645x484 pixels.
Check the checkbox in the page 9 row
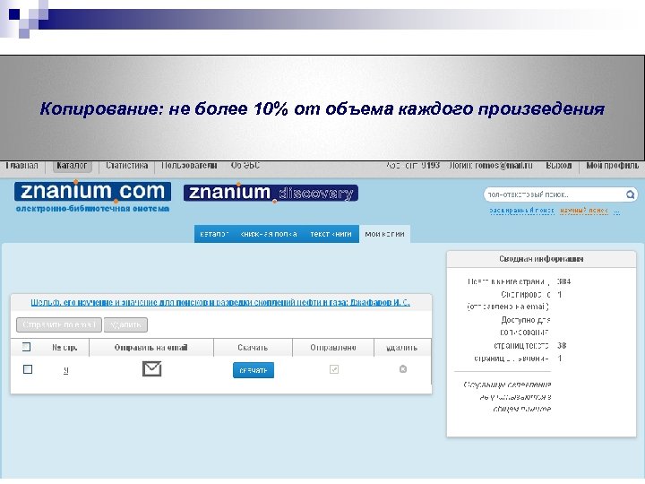click(x=28, y=369)
